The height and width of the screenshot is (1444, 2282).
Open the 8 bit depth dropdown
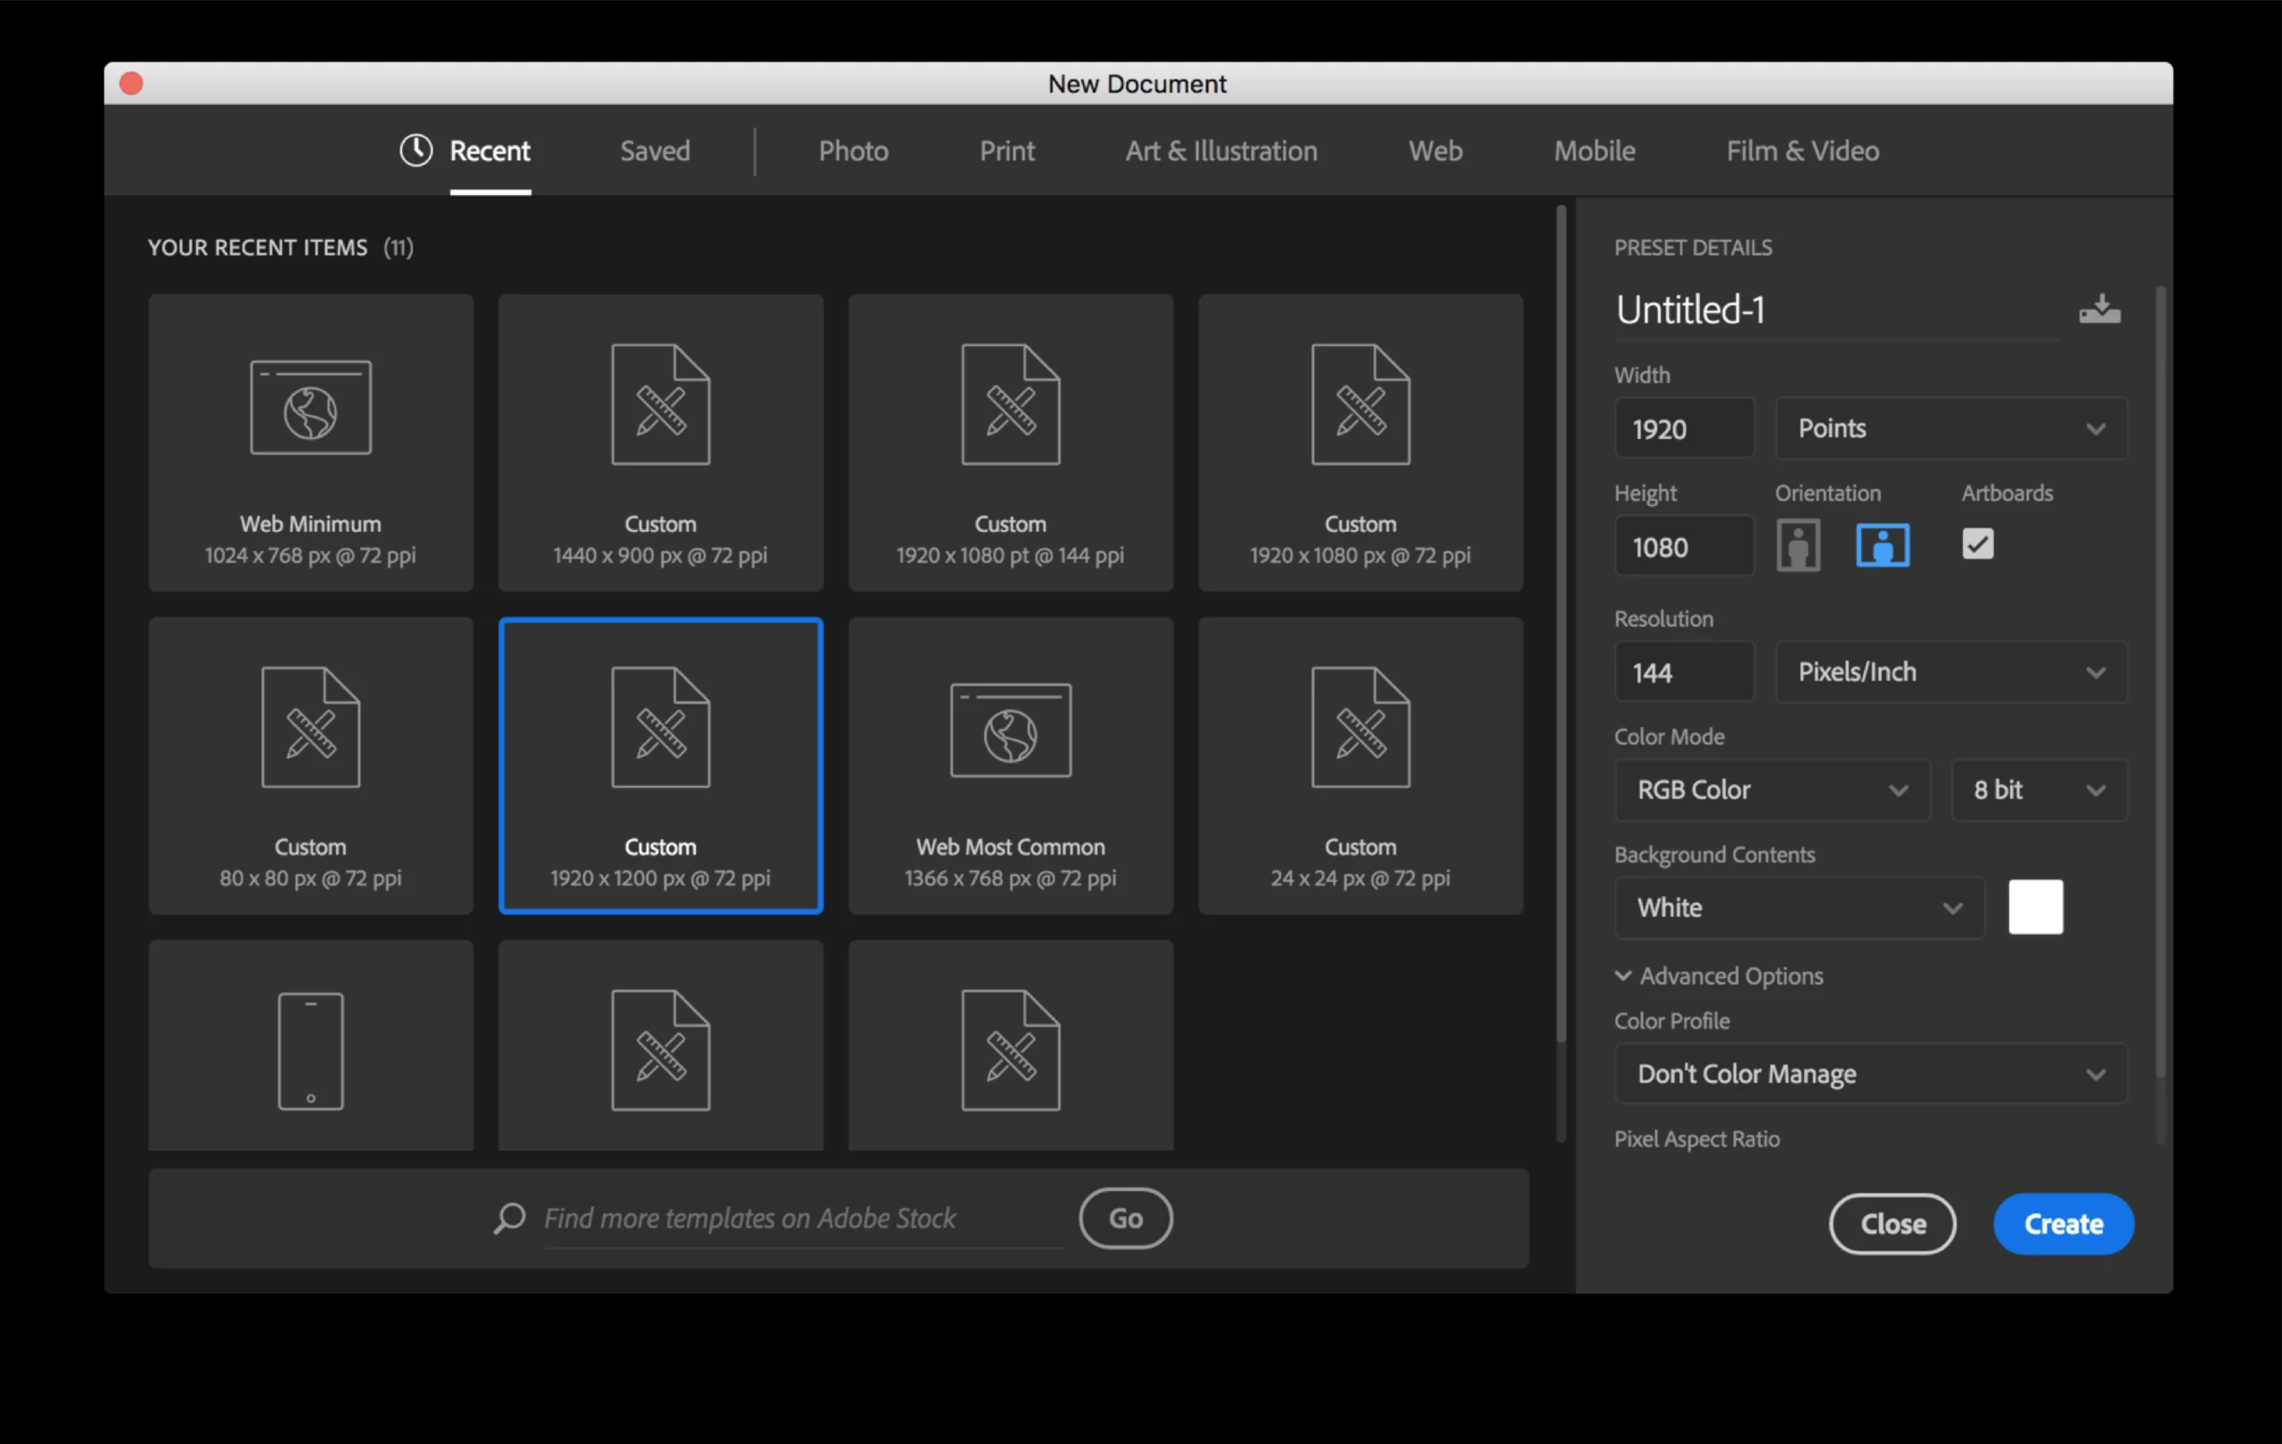2039,790
